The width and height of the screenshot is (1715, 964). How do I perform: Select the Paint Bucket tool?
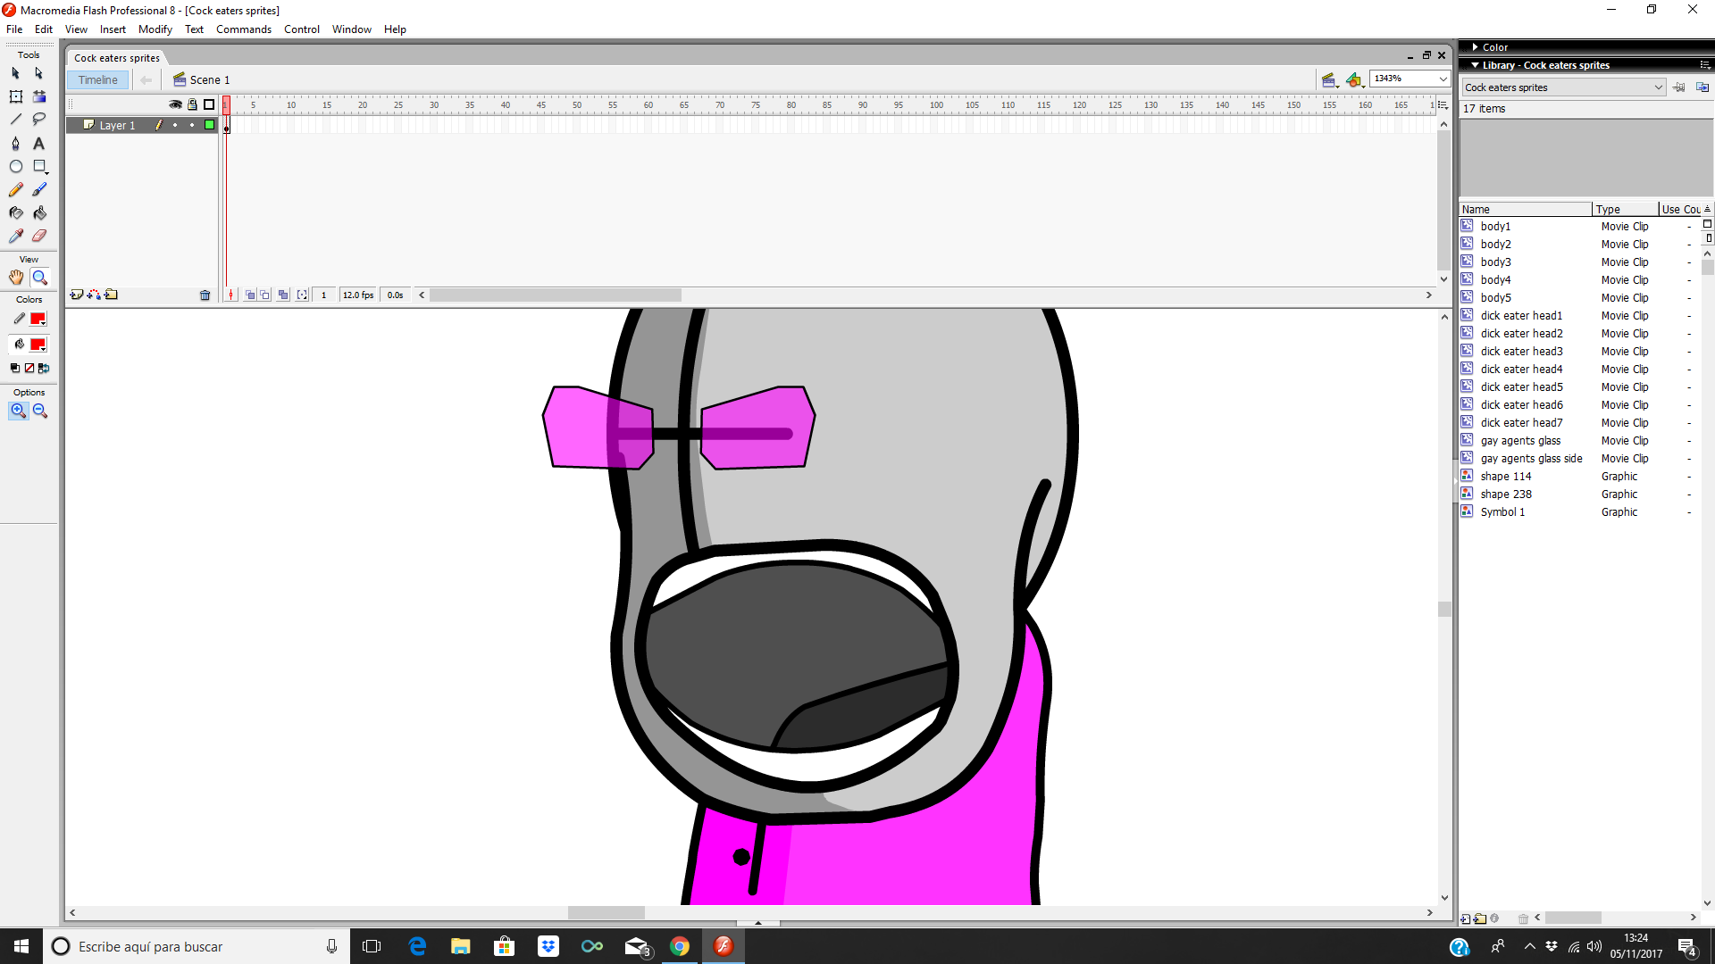(x=39, y=212)
